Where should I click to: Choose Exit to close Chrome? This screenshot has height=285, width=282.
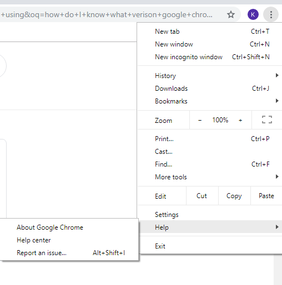210,246
